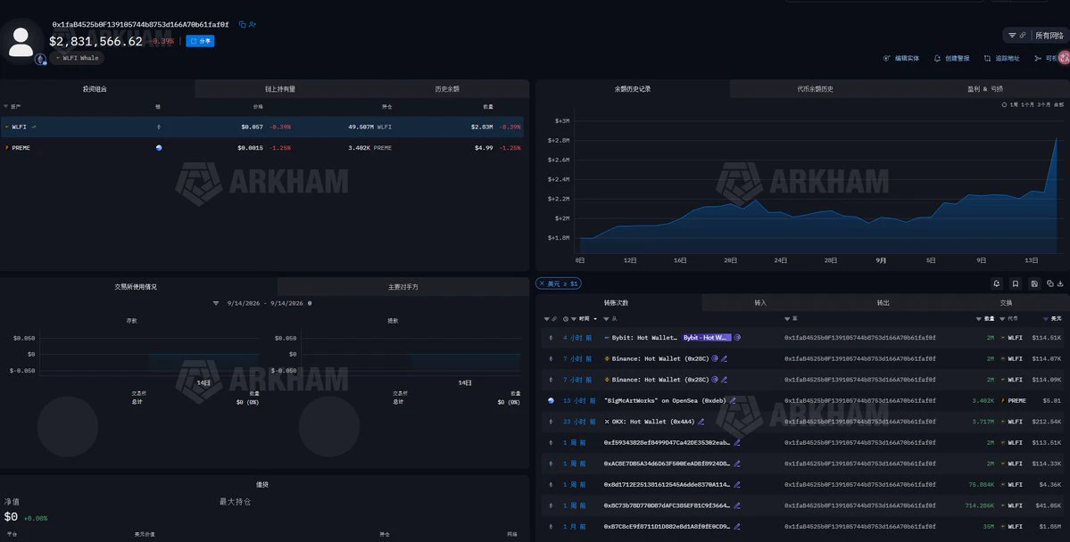Switch to the 链上持有量 tab
This screenshot has width=1070, height=542.
(280, 89)
